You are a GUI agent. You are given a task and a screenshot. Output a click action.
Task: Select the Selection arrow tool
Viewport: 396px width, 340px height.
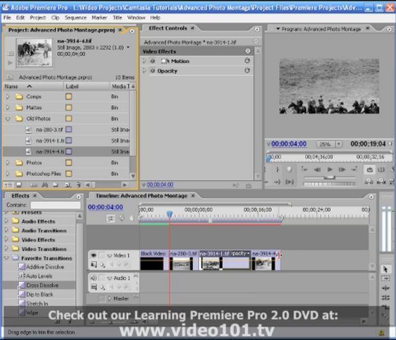[x=385, y=269]
